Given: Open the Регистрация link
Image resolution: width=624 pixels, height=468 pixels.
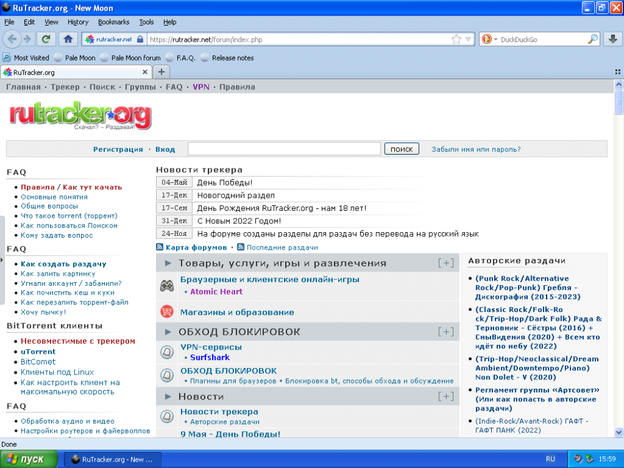Looking at the screenshot, I should coord(118,150).
